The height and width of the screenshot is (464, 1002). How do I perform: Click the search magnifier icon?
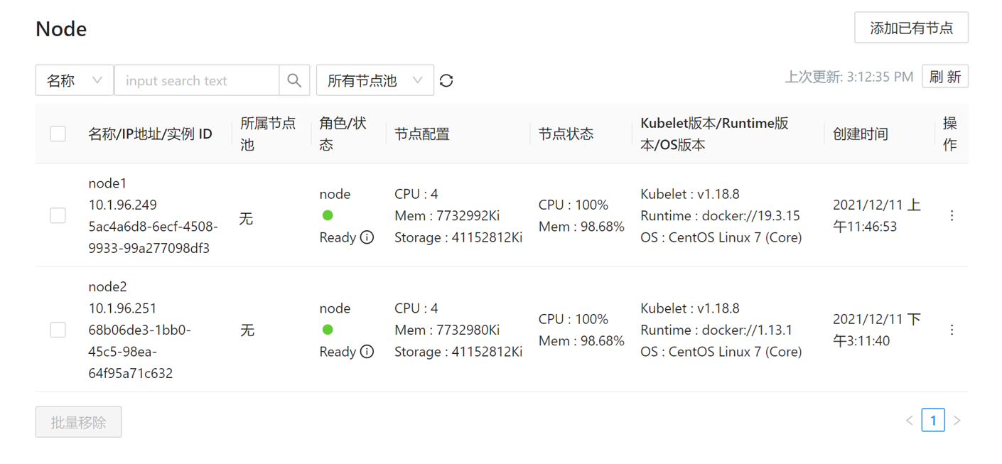(x=294, y=80)
